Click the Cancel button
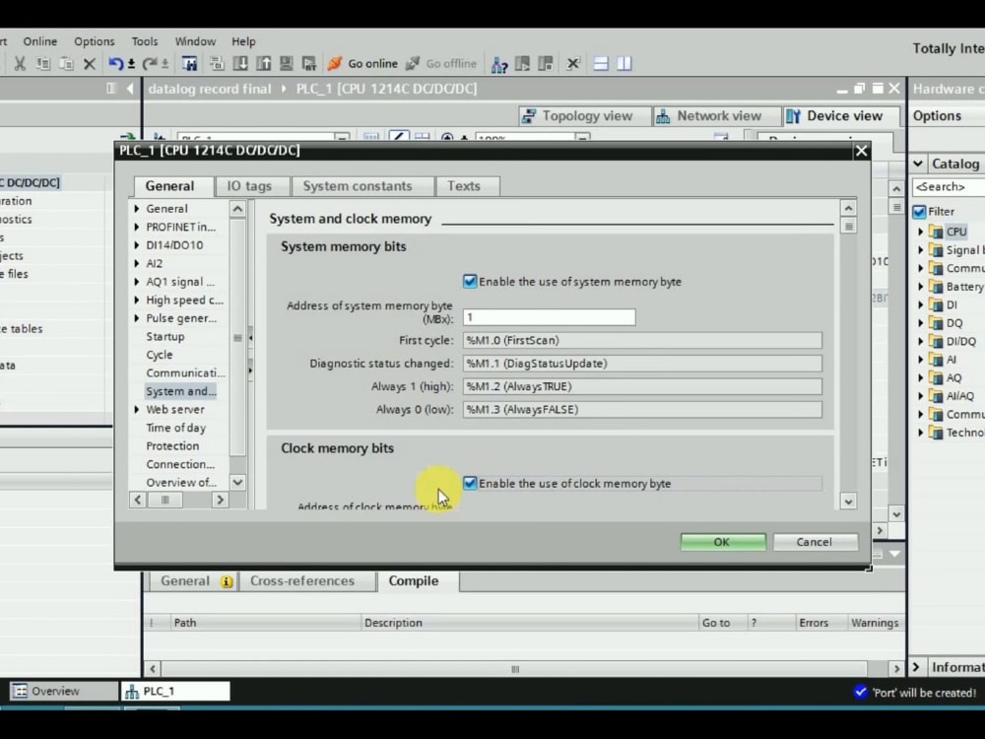The width and height of the screenshot is (985, 739). (815, 541)
